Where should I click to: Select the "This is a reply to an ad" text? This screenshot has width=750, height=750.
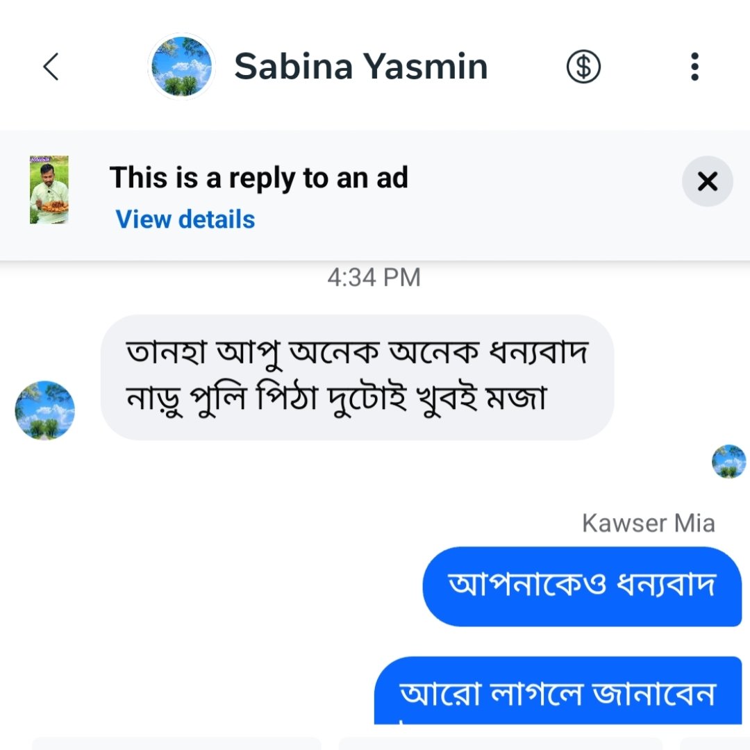pyautogui.click(x=259, y=178)
